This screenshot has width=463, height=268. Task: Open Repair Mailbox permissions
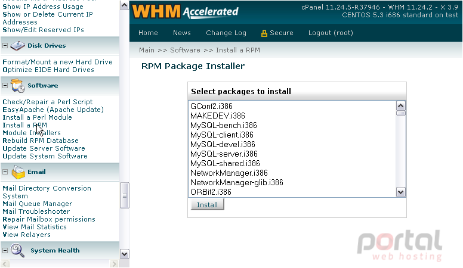point(49,219)
